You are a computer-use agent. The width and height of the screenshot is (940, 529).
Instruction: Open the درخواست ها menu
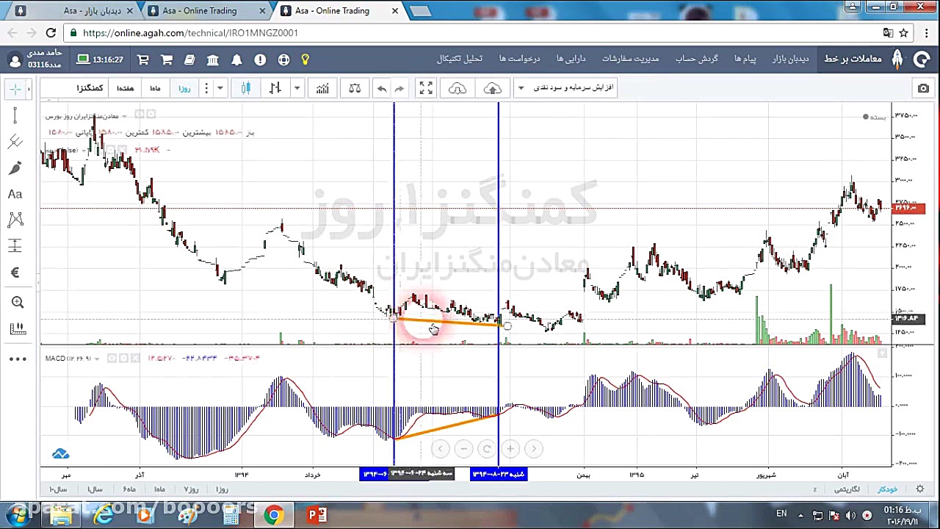(x=519, y=59)
